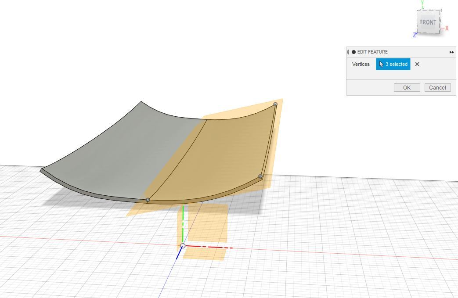458x298 pixels.
Task: Click the OK button in Edit Feature
Action: click(407, 88)
